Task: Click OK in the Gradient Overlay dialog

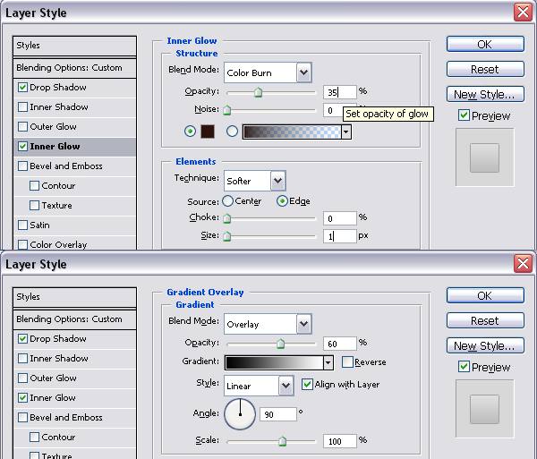Action: (485, 296)
